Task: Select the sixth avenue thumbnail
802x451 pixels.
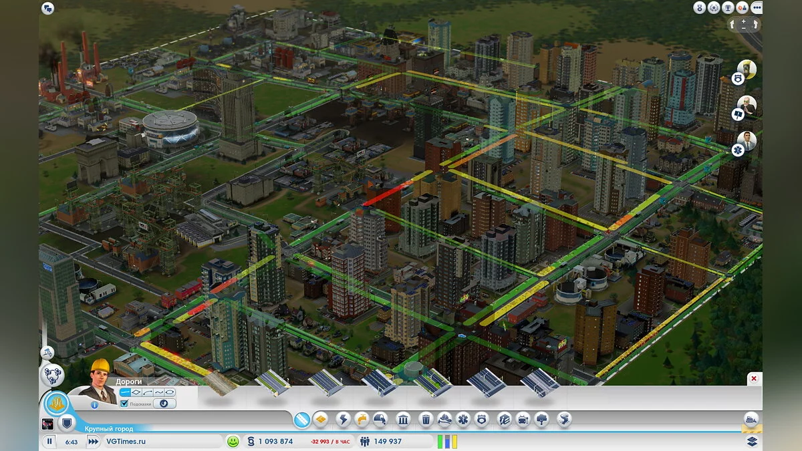Action: [x=486, y=383]
